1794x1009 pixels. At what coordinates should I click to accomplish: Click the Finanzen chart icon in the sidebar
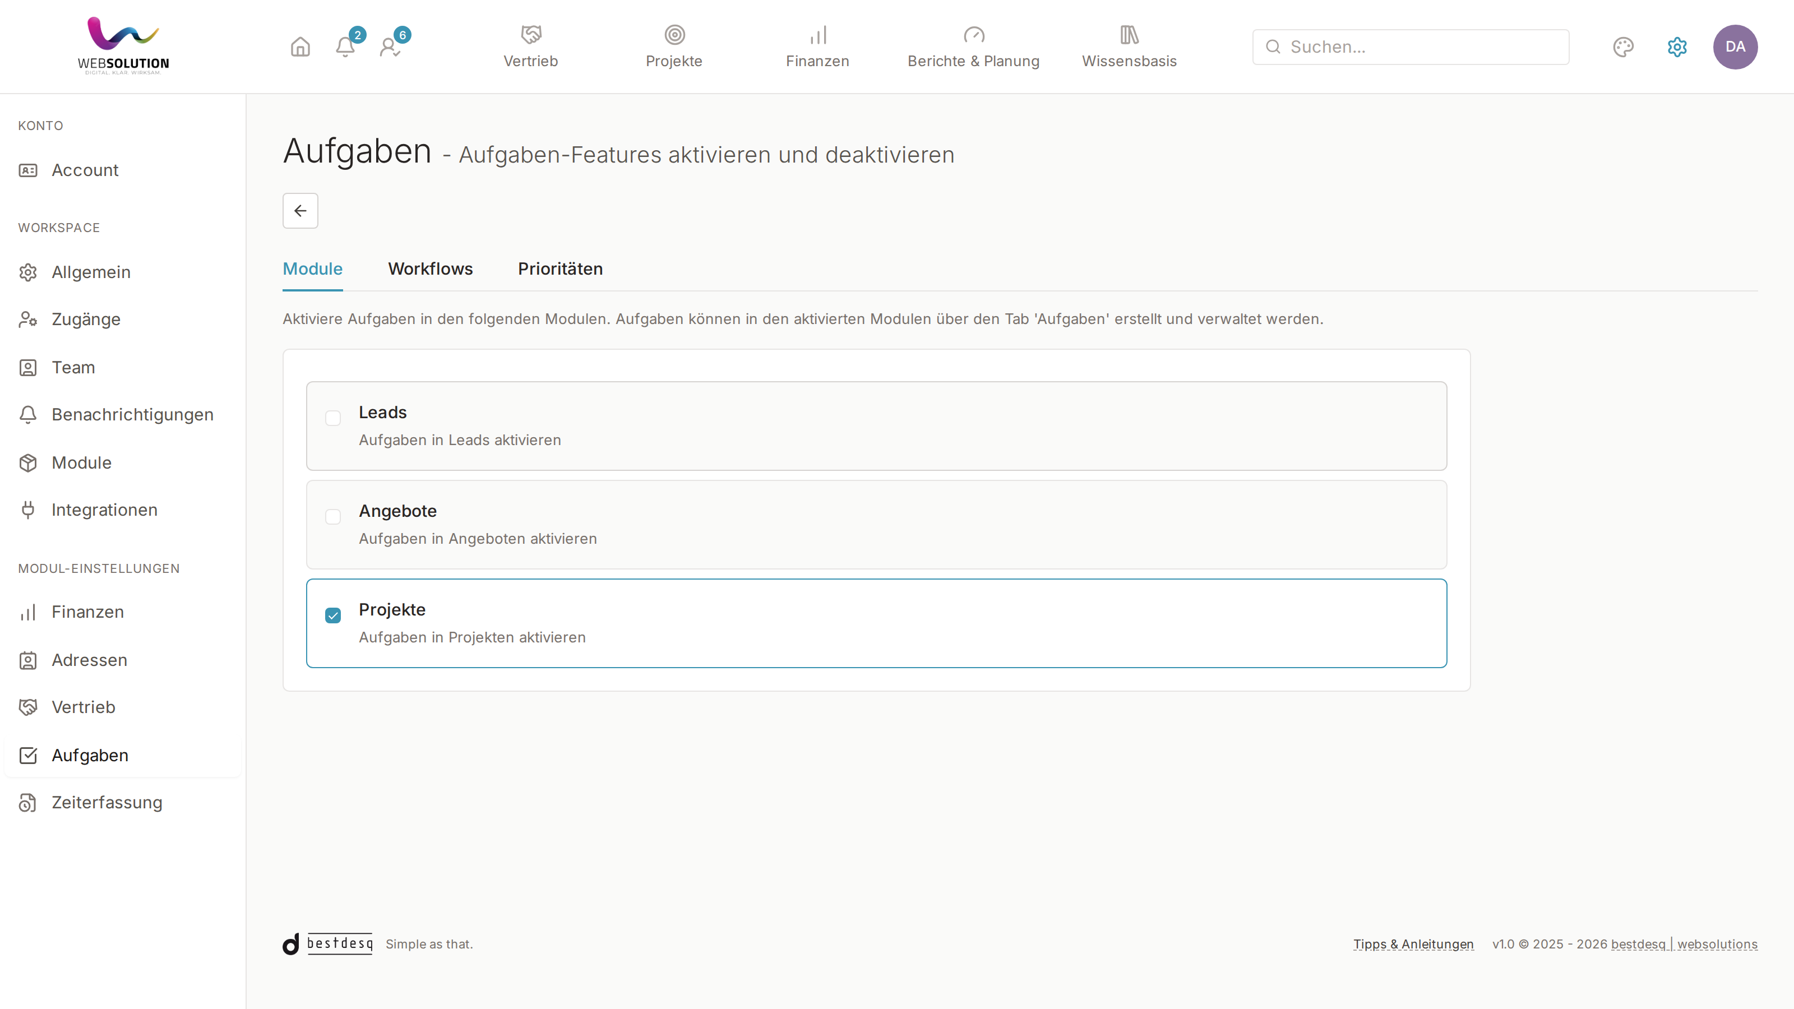pyautogui.click(x=28, y=612)
